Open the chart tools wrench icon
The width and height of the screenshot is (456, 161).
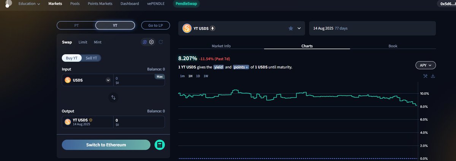click(x=426, y=76)
